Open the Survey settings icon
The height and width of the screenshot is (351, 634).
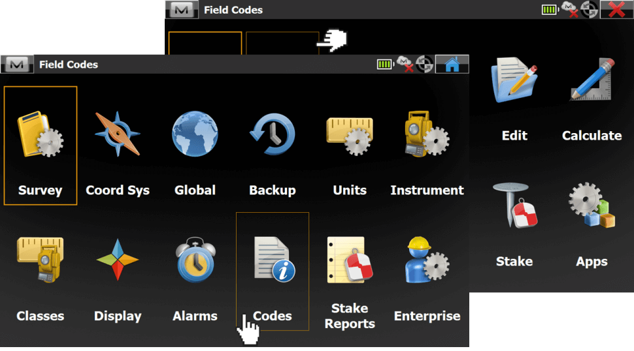tap(40, 134)
